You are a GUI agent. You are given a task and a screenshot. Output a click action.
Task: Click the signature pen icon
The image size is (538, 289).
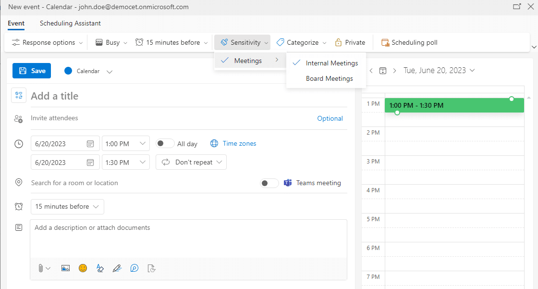[117, 268]
